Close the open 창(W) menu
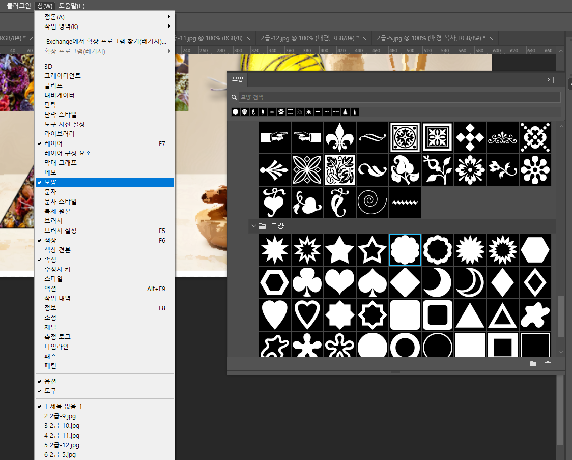Screen dimensions: 572x460 tap(45, 6)
